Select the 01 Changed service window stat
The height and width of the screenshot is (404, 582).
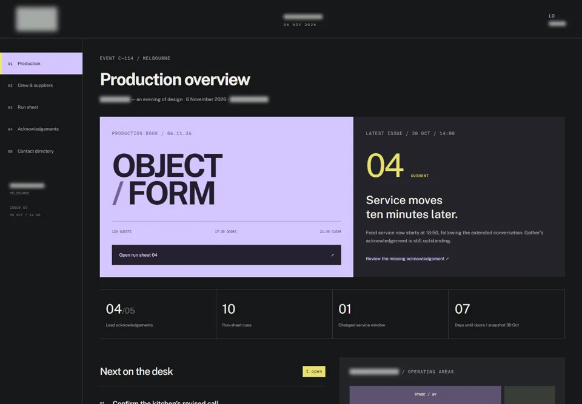pos(390,314)
